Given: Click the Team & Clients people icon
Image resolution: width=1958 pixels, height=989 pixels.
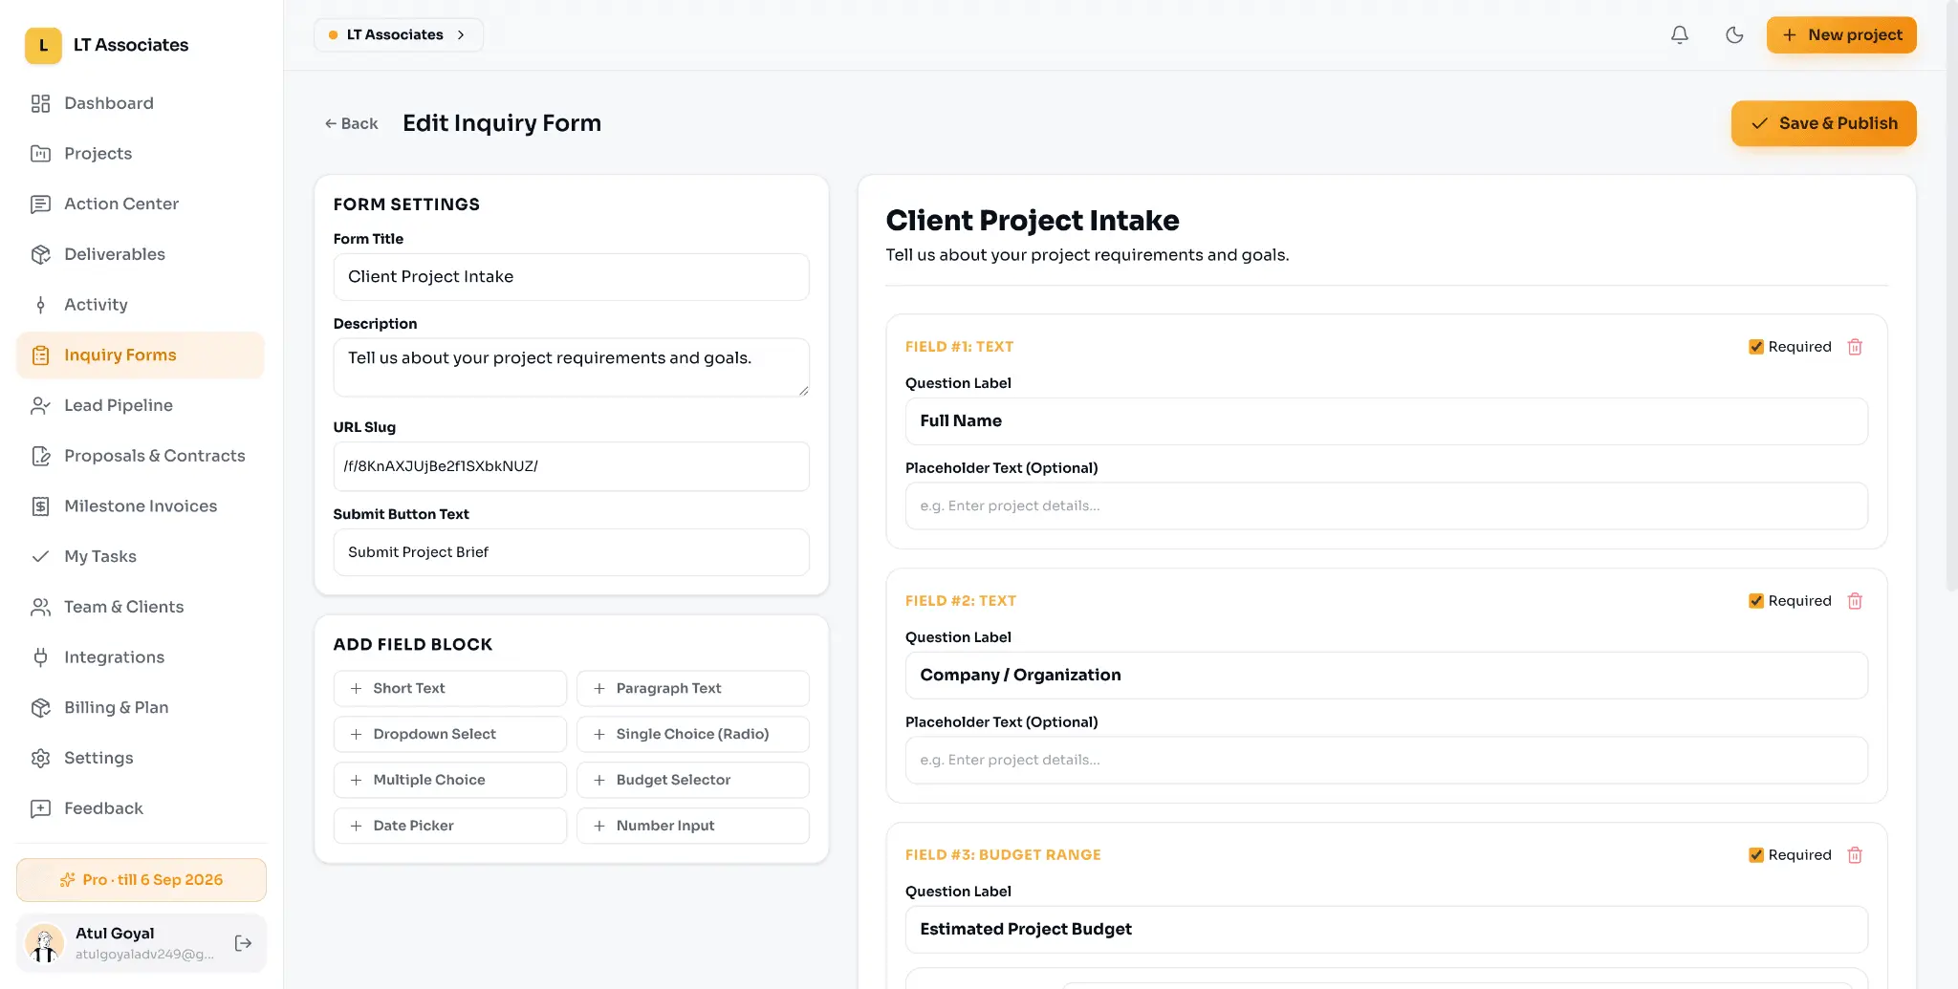Looking at the screenshot, I should point(40,607).
